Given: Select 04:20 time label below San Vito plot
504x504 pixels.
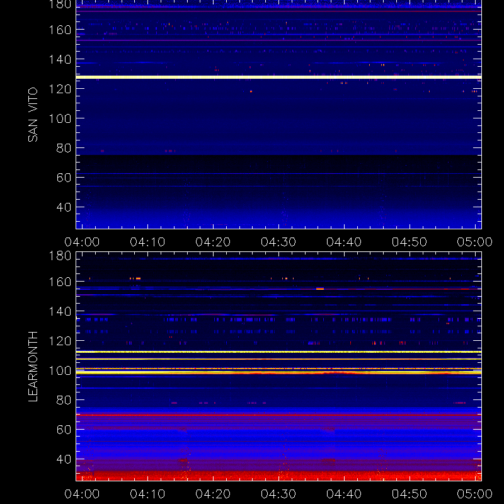Looking at the screenshot, I should (213, 242).
